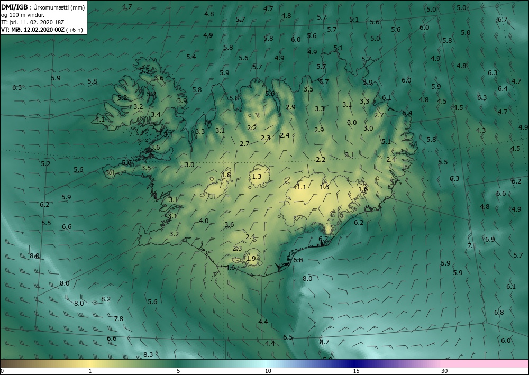Click the color scale label "30"

(445, 371)
